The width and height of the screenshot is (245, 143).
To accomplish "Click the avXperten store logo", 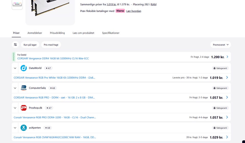I will click(x=24, y=128).
